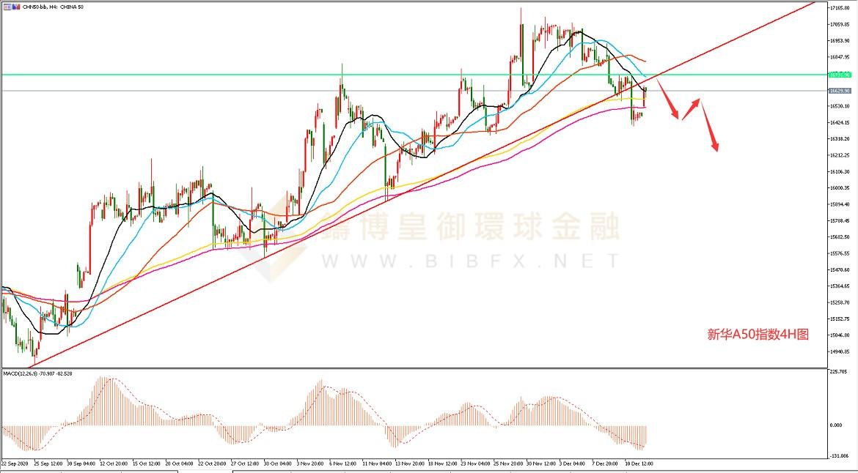Click the 新华A50指数4H图 red text label
The height and width of the screenshot is (473, 858).
click(758, 335)
